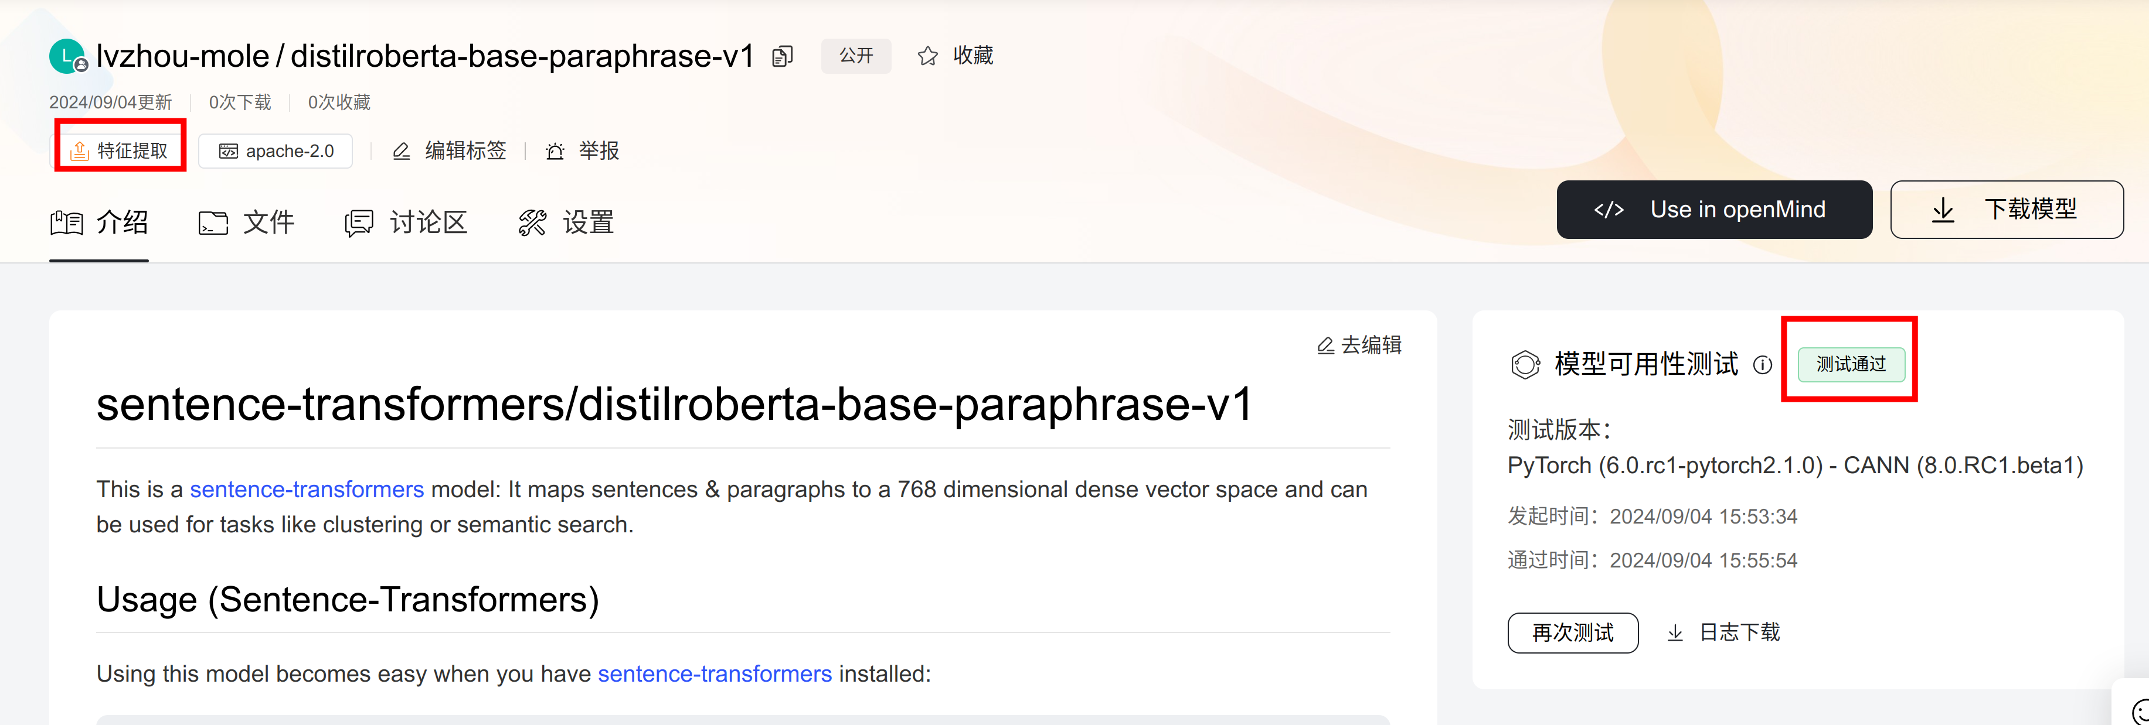
Task: Switch to the 文件 tab
Action: pyautogui.click(x=246, y=223)
